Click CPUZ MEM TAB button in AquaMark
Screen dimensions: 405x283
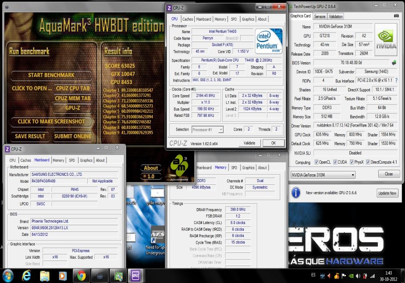coord(73,98)
